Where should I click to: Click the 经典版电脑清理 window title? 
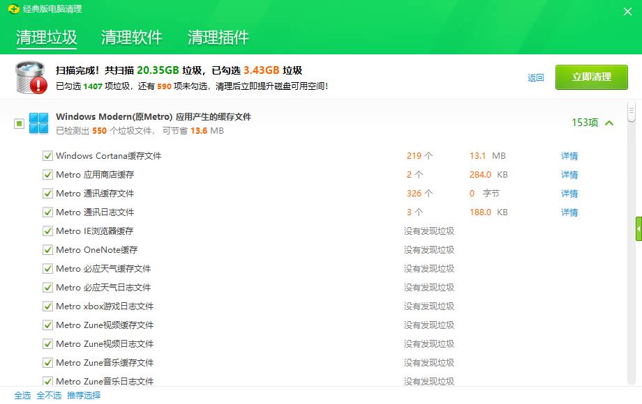click(x=52, y=9)
